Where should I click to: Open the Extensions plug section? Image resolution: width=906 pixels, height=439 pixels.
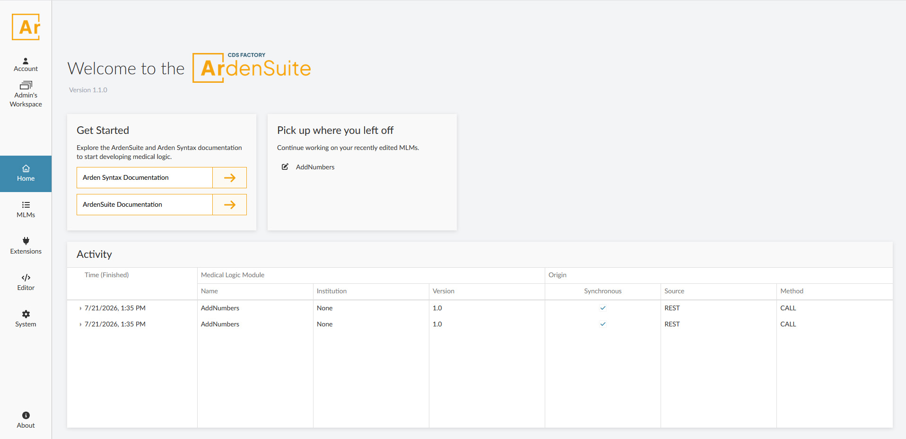26,246
